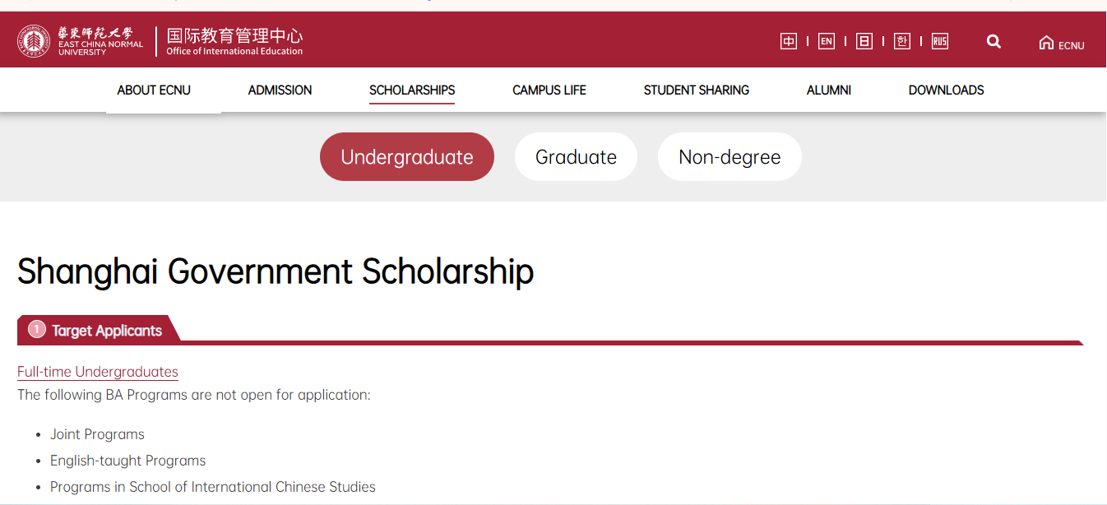This screenshot has height=505, width=1107.
Task: Select the SCHOLARSHIPS menu item
Action: pyautogui.click(x=411, y=90)
